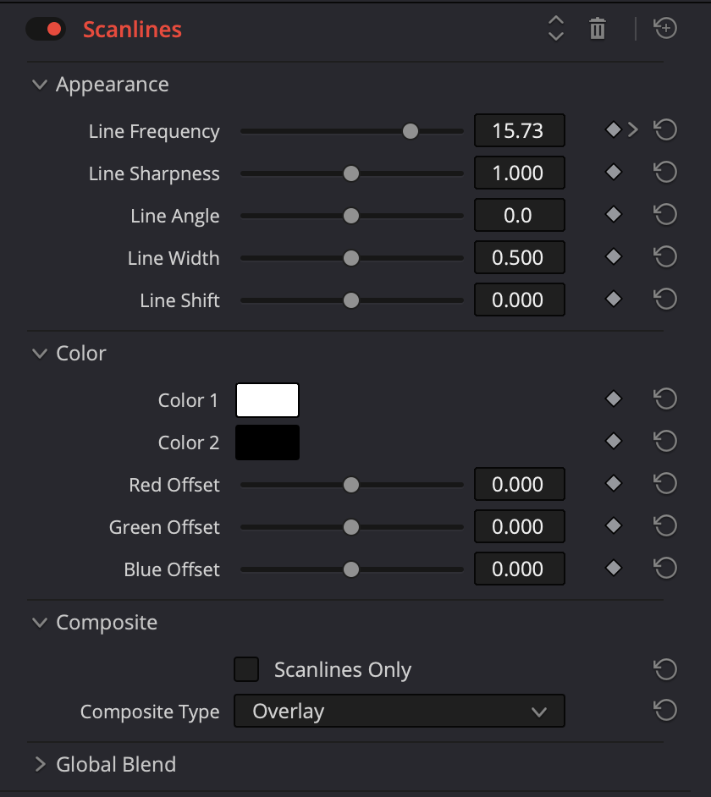Reset the Color 2 value

tap(665, 441)
